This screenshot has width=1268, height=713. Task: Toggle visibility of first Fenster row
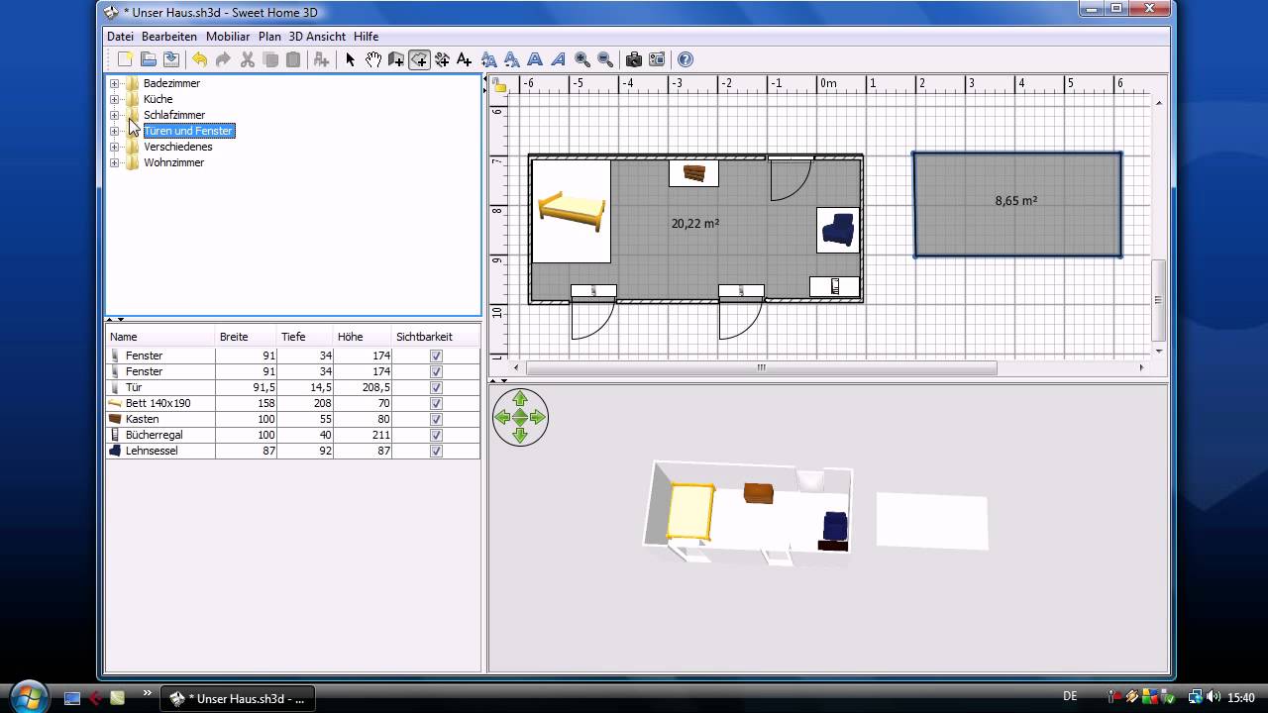pos(436,356)
